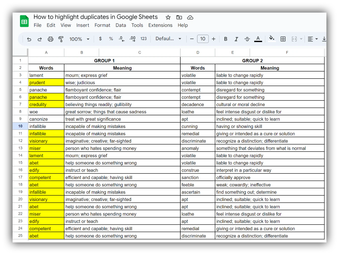Star this document
339x255 pixels.
pyautogui.click(x=168, y=17)
